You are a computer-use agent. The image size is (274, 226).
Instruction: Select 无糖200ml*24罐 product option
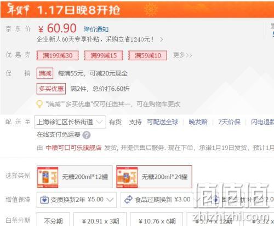click(154, 177)
